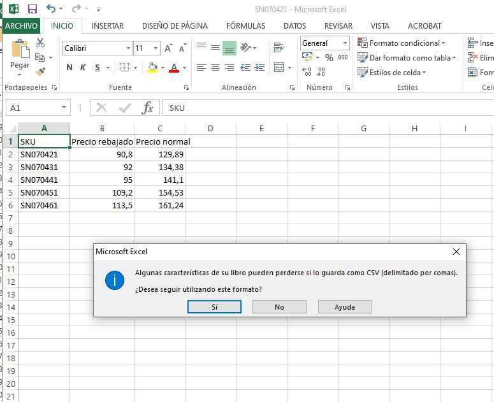The height and width of the screenshot is (402, 494).
Task: Apply thousands separator 000 style
Action: click(343, 57)
